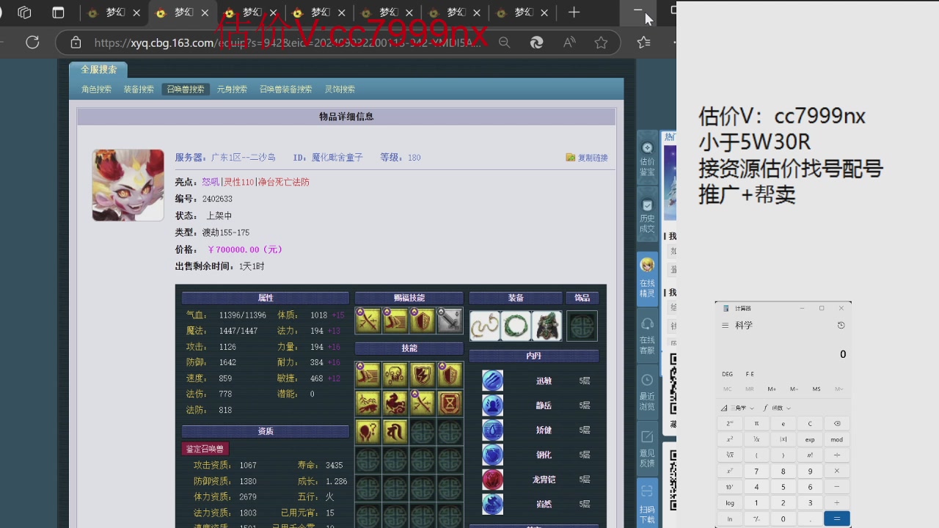Open calculator navigation menu
The width and height of the screenshot is (939, 528).
point(725,325)
